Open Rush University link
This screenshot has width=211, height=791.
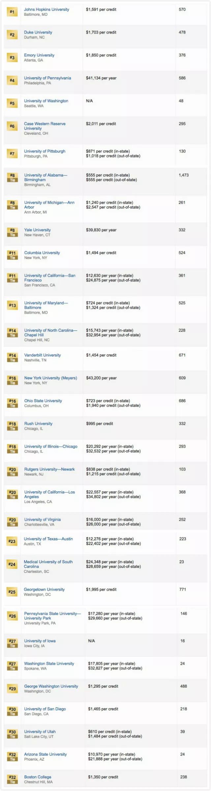[x=38, y=424]
